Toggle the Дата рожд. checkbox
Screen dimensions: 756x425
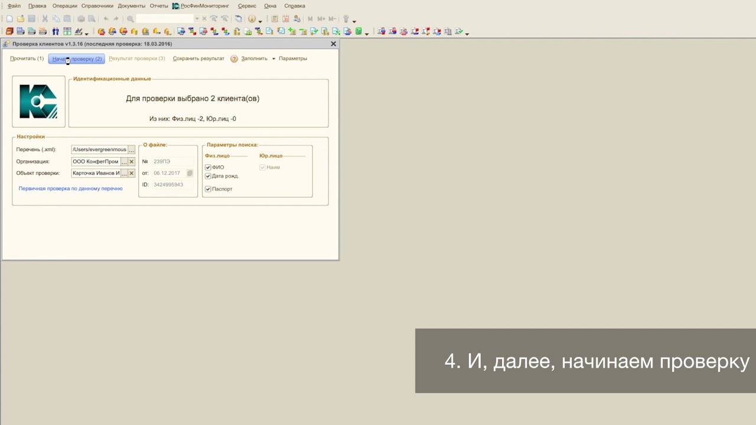(208, 176)
